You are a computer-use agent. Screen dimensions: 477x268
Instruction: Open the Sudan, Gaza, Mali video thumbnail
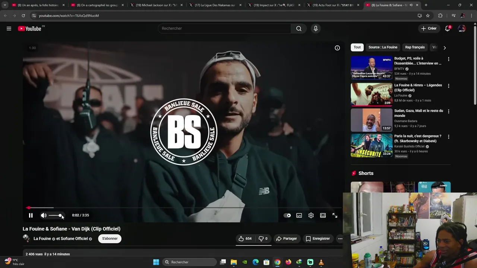pos(372,120)
